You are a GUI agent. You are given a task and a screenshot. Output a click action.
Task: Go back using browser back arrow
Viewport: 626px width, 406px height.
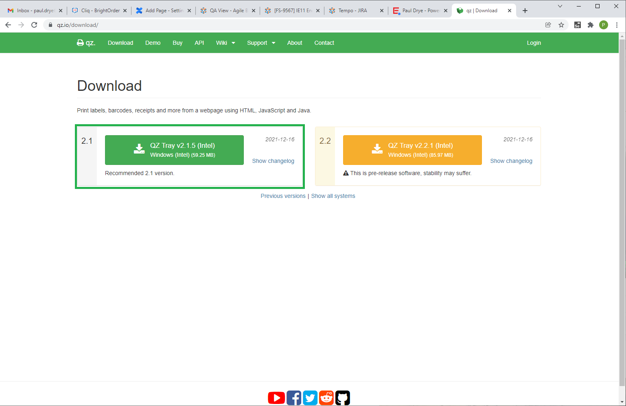click(x=8, y=25)
